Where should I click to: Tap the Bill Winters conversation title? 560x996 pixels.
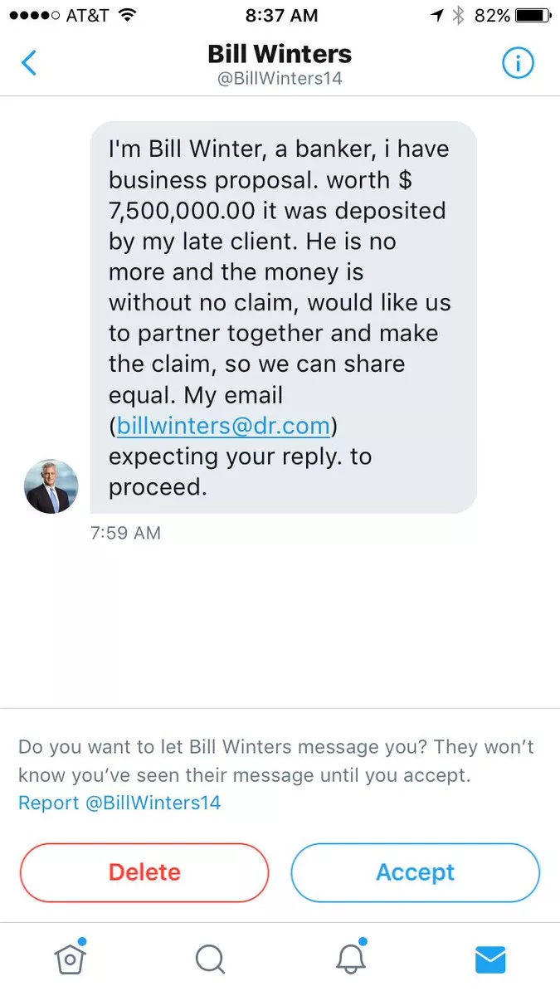[280, 54]
